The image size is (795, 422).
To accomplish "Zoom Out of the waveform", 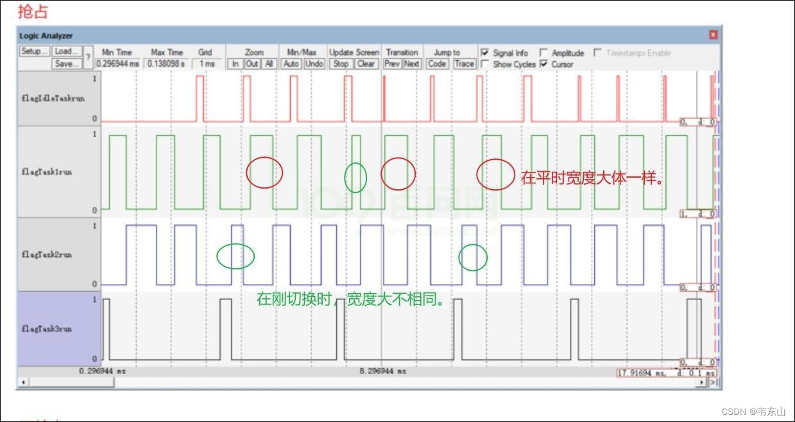I will pyautogui.click(x=253, y=63).
